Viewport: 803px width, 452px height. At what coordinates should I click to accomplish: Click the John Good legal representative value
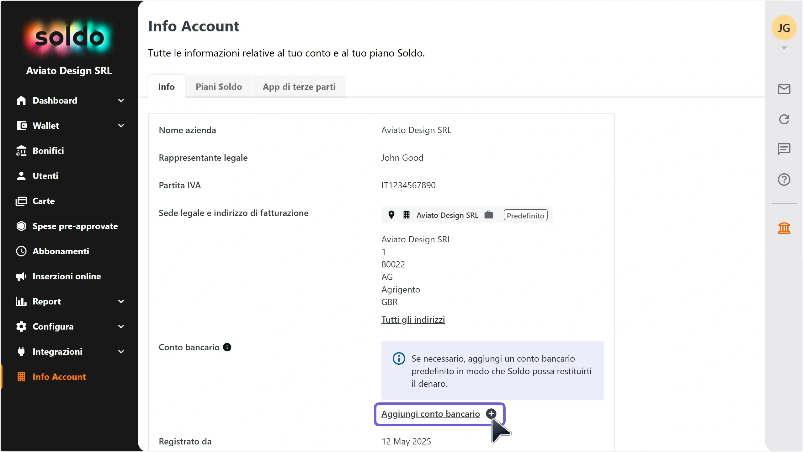402,158
